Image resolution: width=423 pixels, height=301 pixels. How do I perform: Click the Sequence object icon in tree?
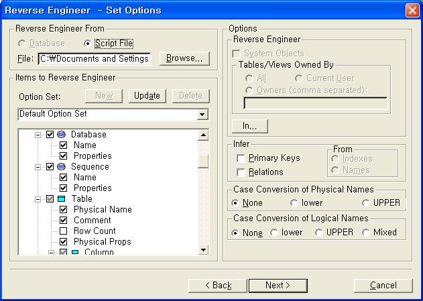pyautogui.click(x=61, y=167)
